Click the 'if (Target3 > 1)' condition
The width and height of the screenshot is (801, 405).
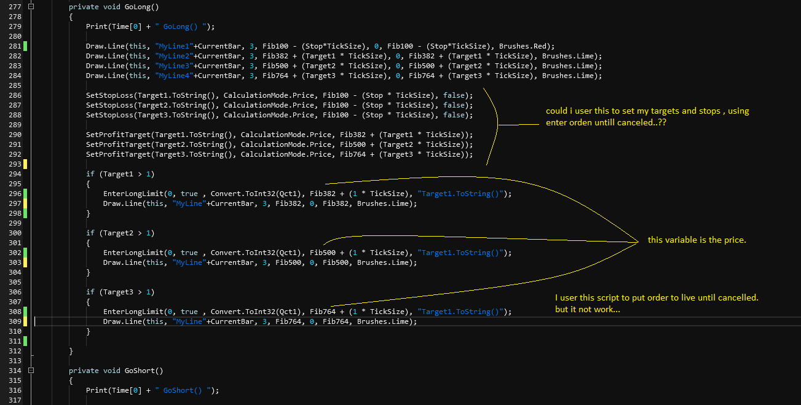[120, 292]
